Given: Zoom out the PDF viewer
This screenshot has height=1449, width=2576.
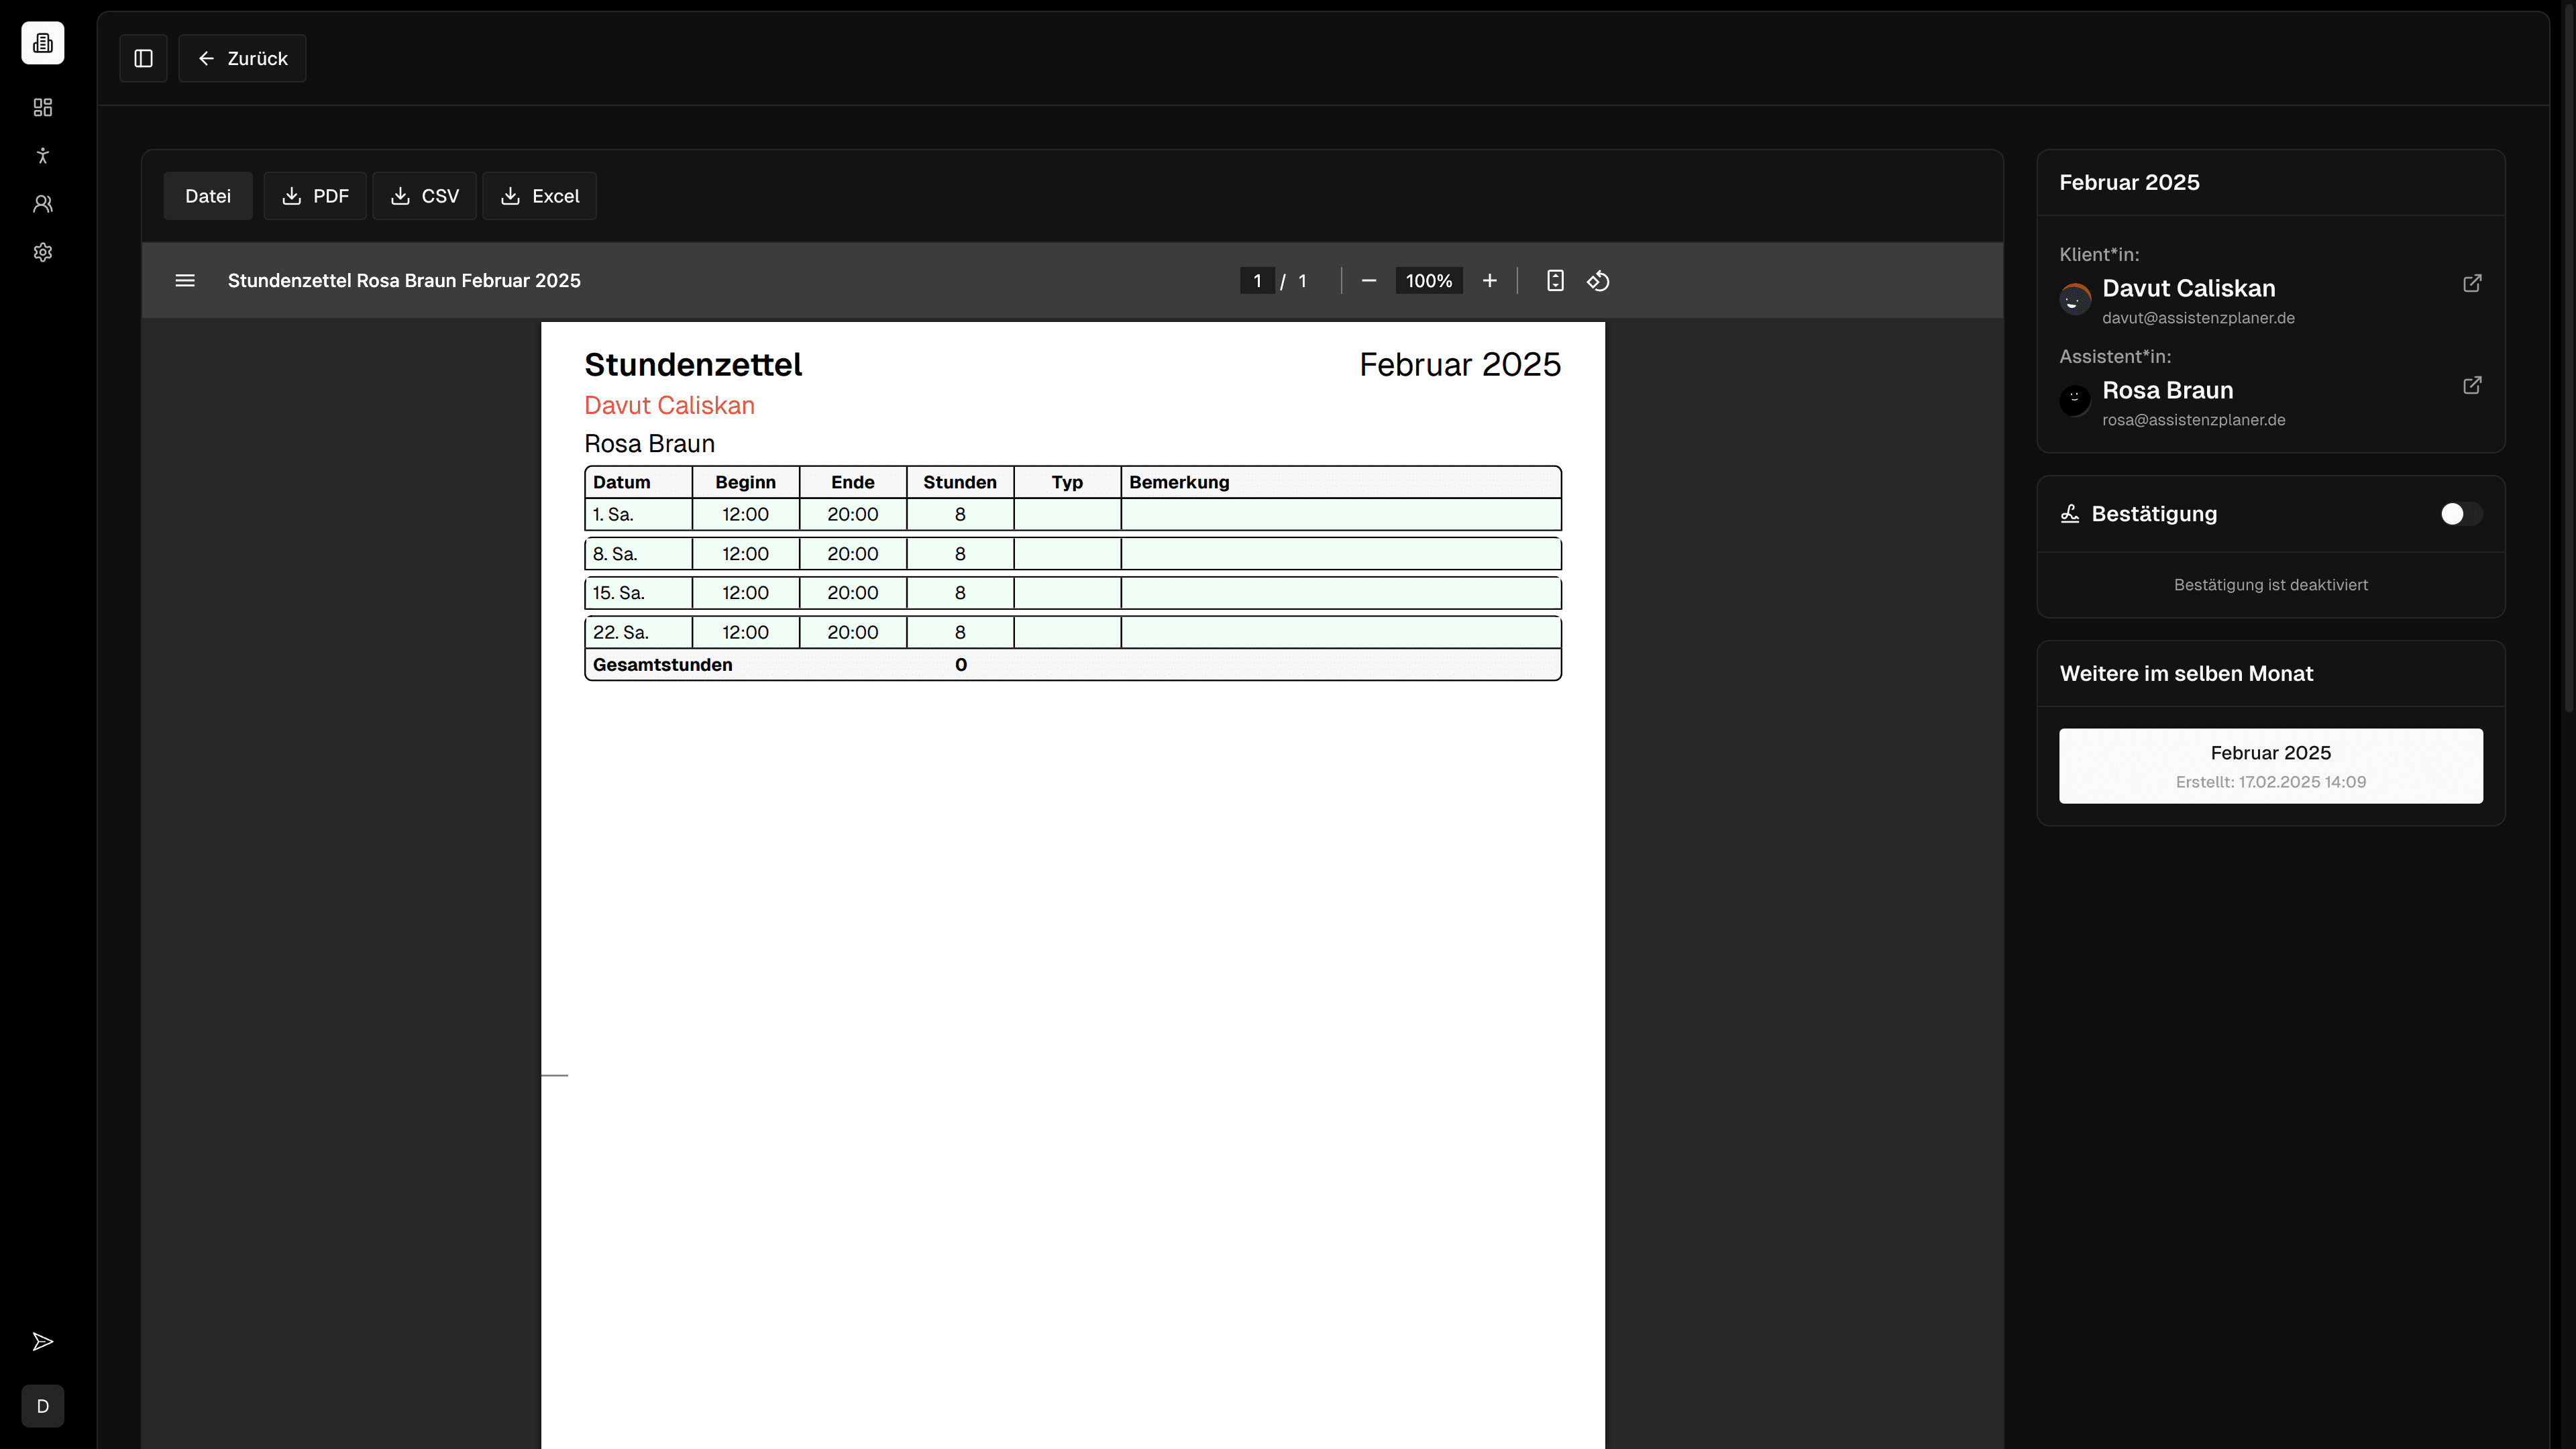Looking at the screenshot, I should click(x=1369, y=281).
